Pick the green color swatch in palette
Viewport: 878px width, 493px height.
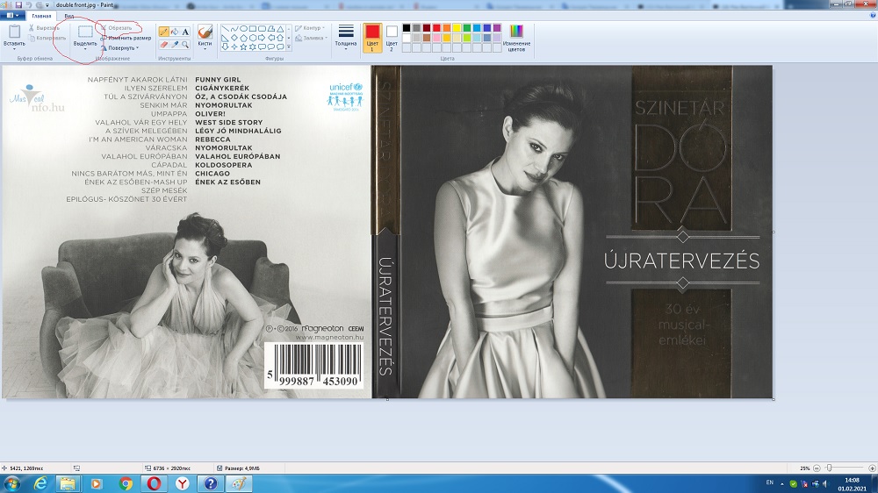pyautogui.click(x=467, y=28)
